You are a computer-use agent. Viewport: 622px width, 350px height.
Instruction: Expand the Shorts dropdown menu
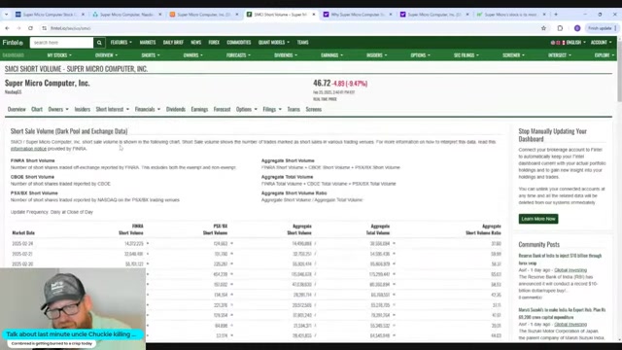coord(151,55)
